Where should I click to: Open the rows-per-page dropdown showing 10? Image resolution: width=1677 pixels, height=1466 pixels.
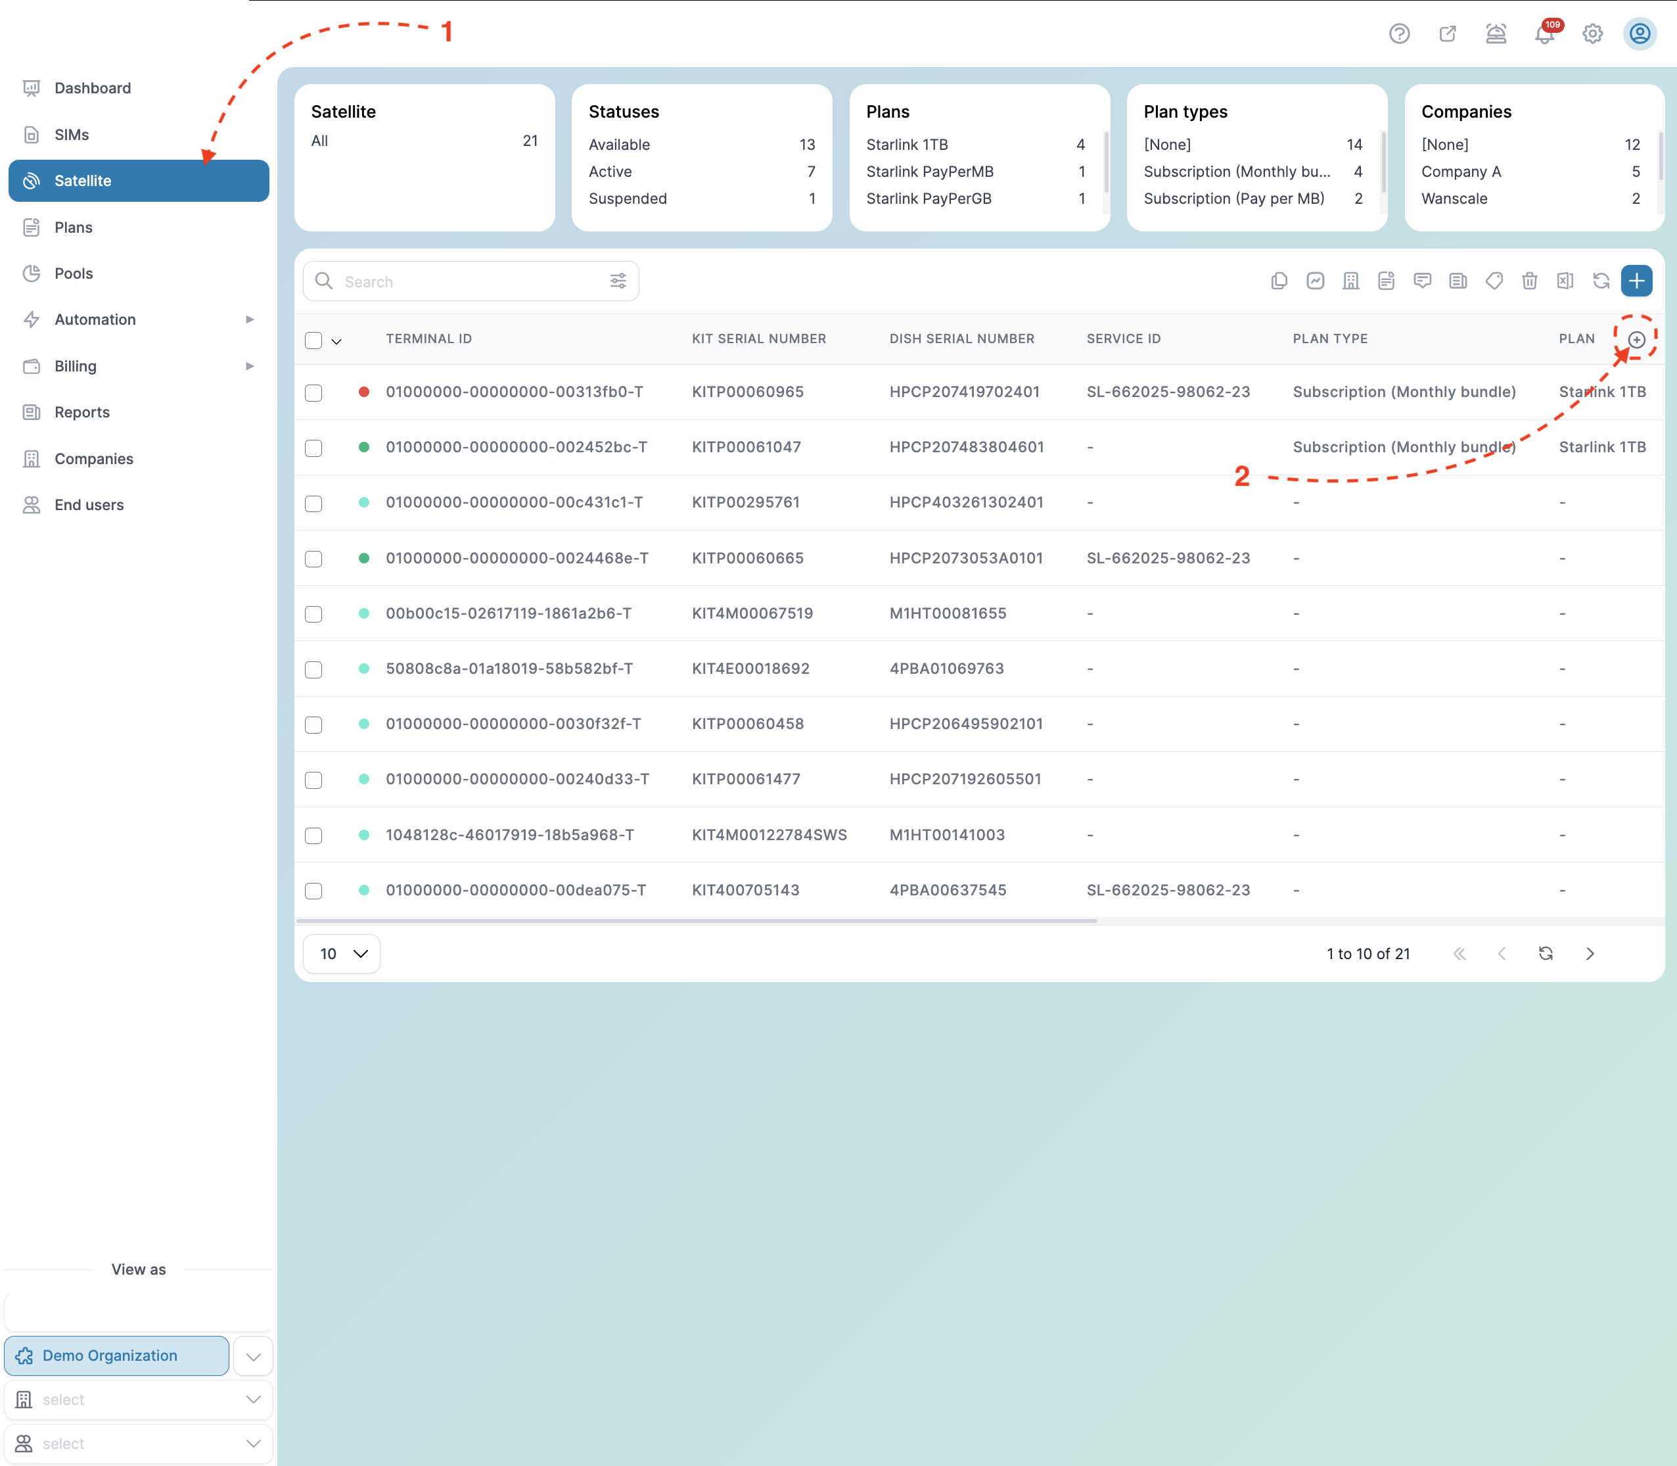(342, 954)
